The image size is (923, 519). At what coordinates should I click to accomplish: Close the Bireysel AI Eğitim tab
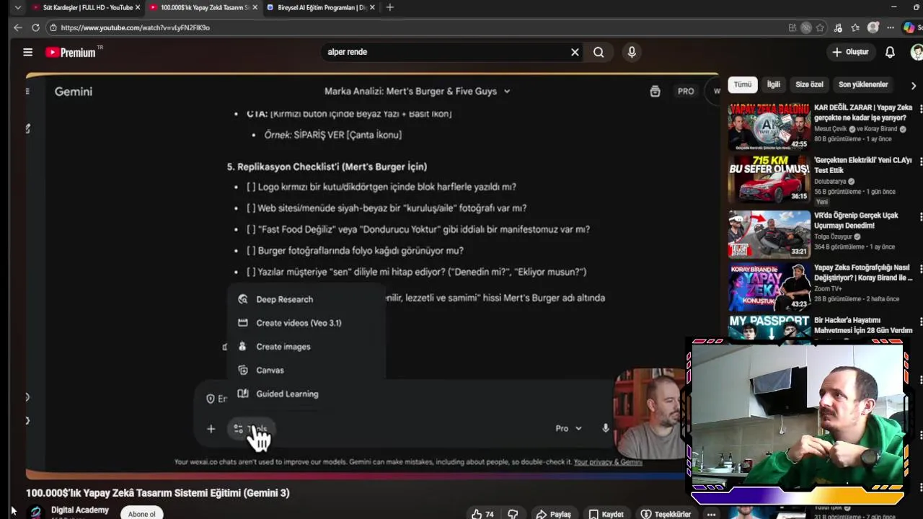(372, 7)
